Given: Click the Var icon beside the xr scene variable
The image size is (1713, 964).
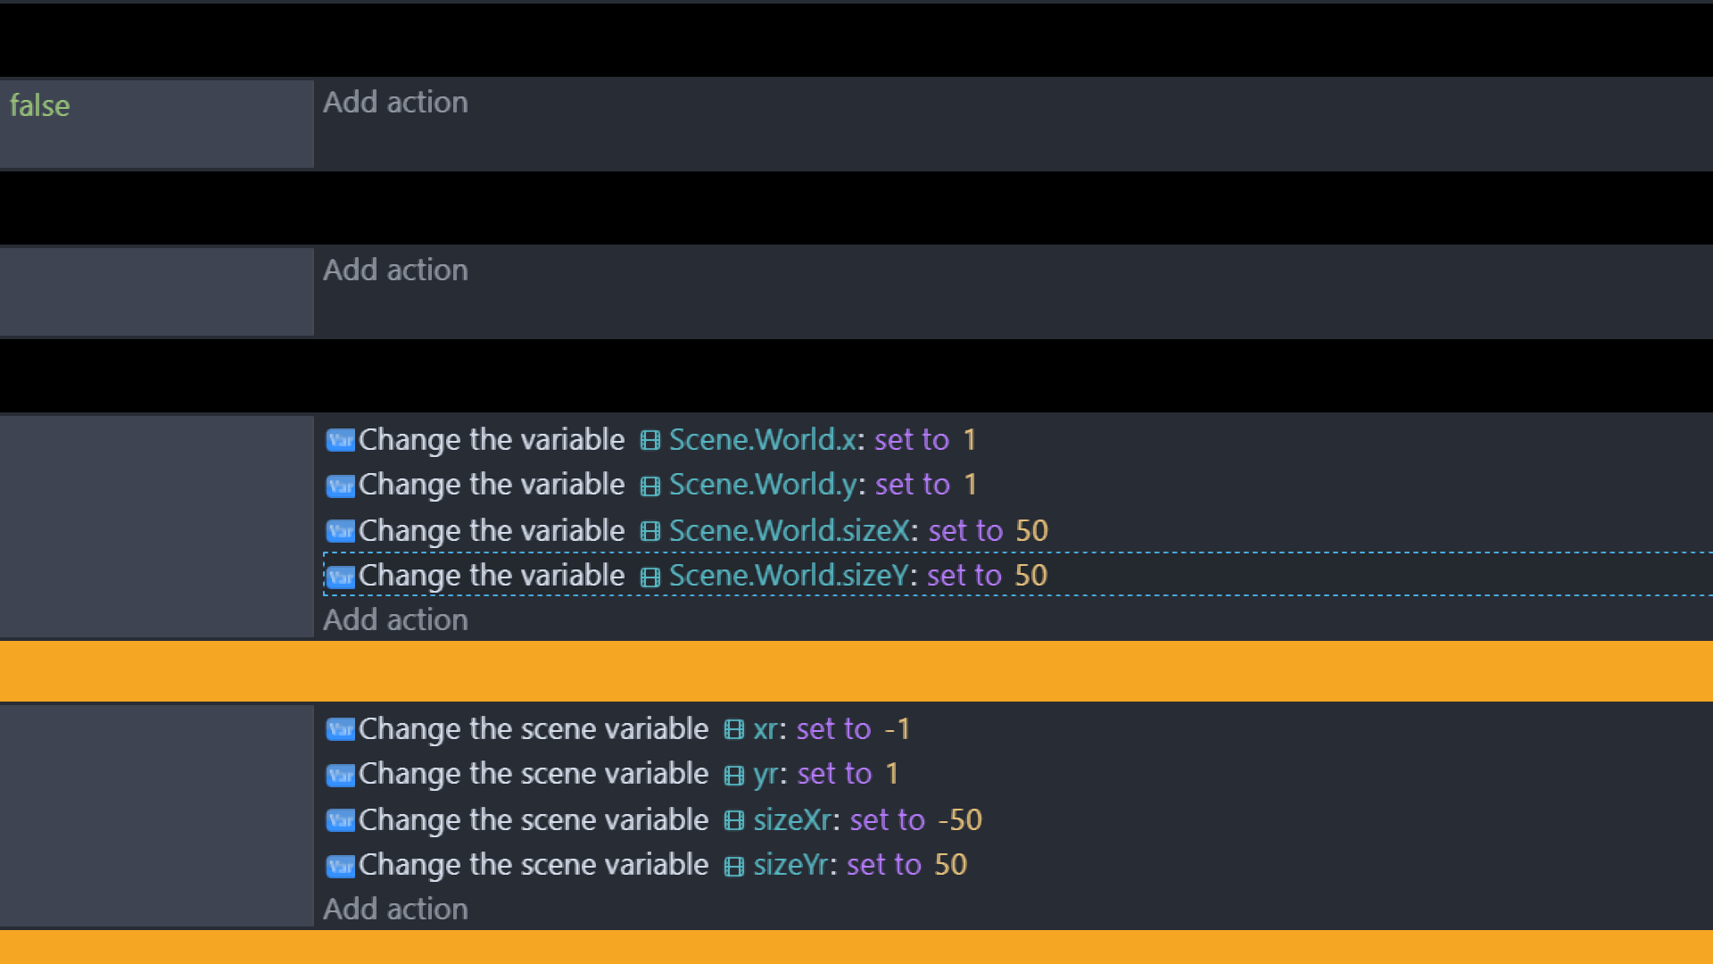Looking at the screenshot, I should pyautogui.click(x=339, y=729).
